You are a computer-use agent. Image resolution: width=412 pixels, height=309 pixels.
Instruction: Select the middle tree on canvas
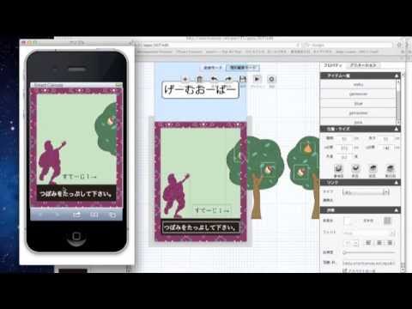tap(256, 178)
